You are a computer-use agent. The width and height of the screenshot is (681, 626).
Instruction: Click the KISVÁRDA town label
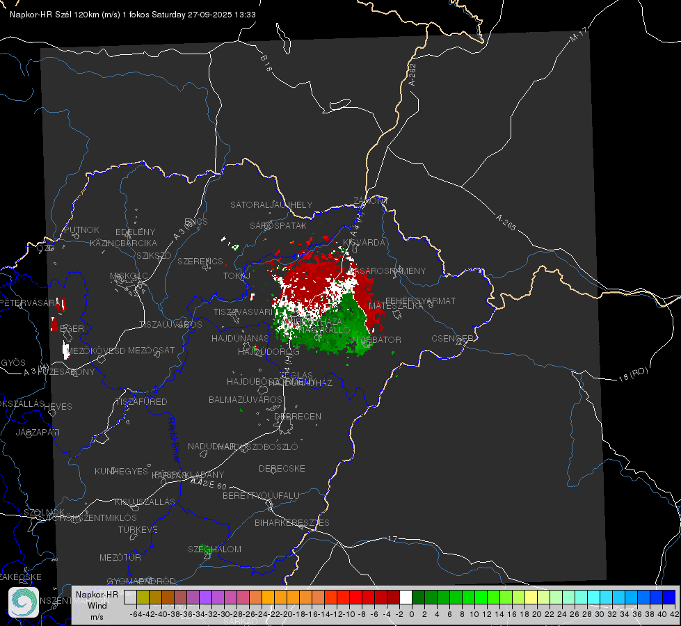[364, 243]
